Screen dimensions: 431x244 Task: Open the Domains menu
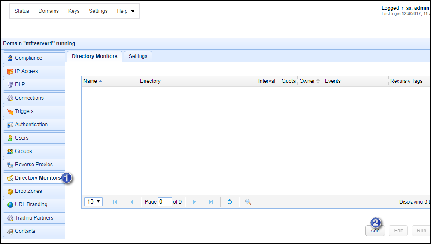(49, 11)
